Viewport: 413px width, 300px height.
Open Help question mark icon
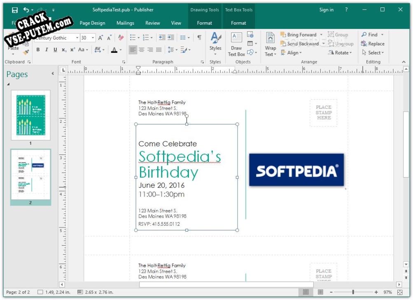pos(346,10)
